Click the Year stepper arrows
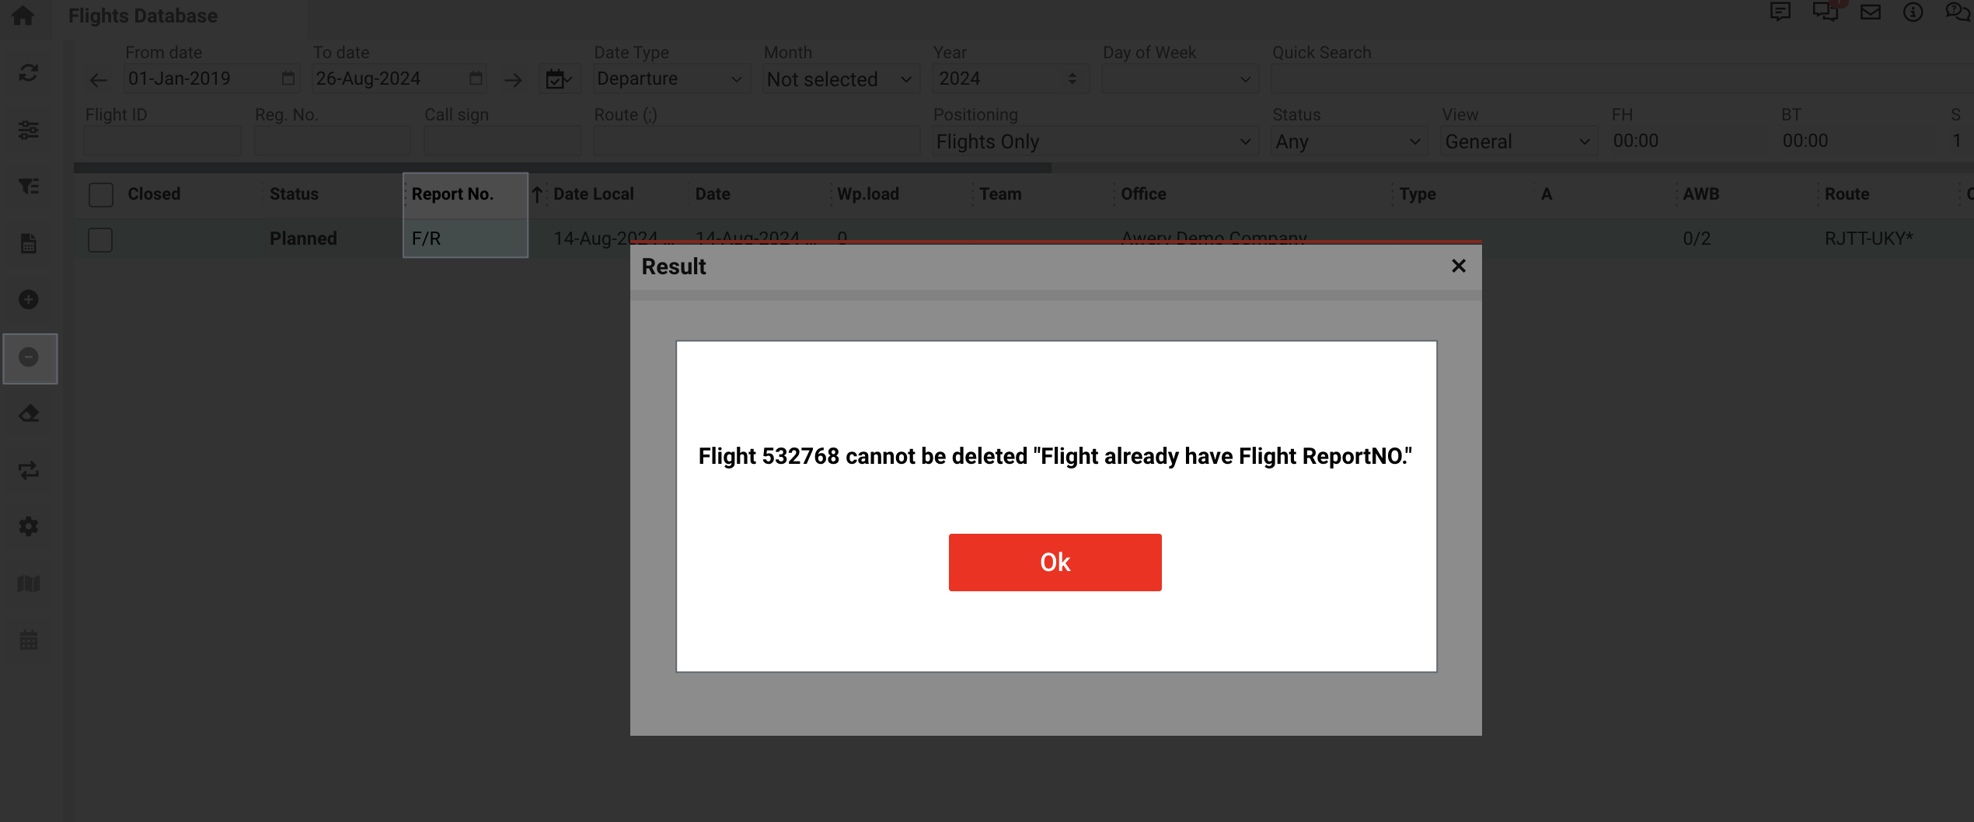Viewport: 1974px width, 822px height. (1072, 79)
